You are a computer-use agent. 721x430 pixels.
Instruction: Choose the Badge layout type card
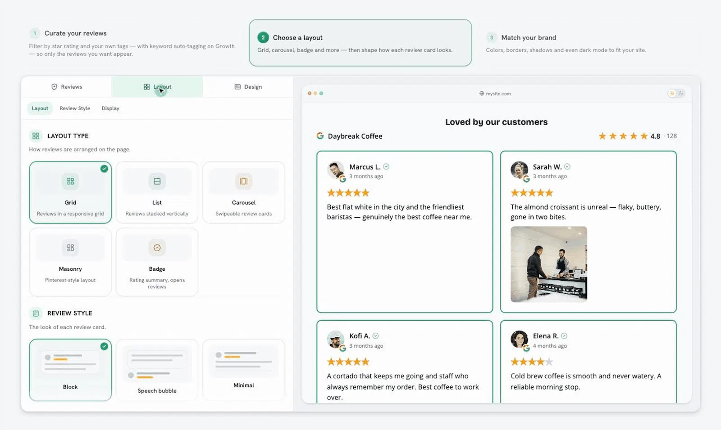click(x=157, y=262)
